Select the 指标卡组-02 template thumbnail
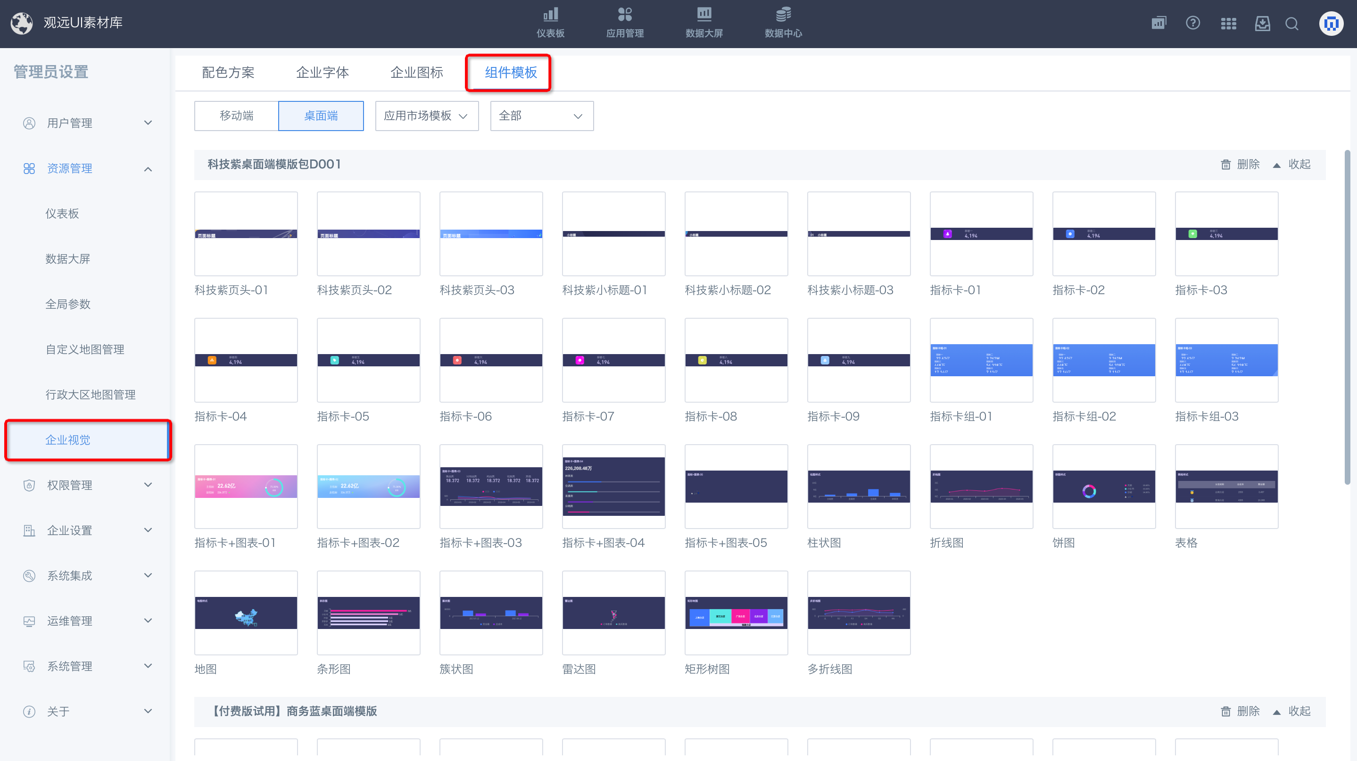 [x=1104, y=360]
